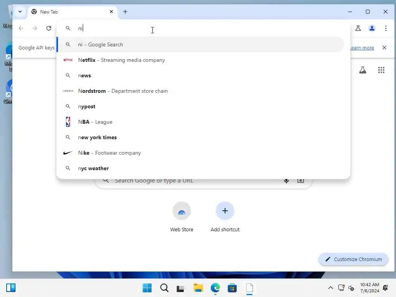Image resolution: width=396 pixels, height=297 pixels.
Task: Open a new tab with the plus button
Action: pos(125,12)
